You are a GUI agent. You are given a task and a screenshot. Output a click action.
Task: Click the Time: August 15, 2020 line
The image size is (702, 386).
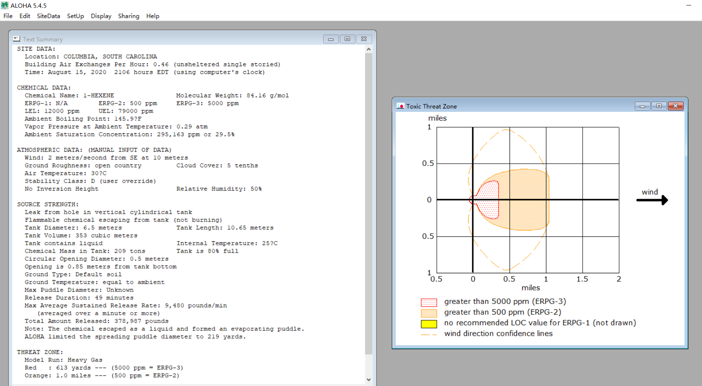click(x=145, y=72)
